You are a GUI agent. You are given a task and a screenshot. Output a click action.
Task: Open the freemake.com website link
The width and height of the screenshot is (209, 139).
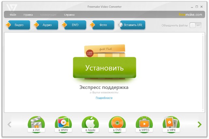coord(190,15)
